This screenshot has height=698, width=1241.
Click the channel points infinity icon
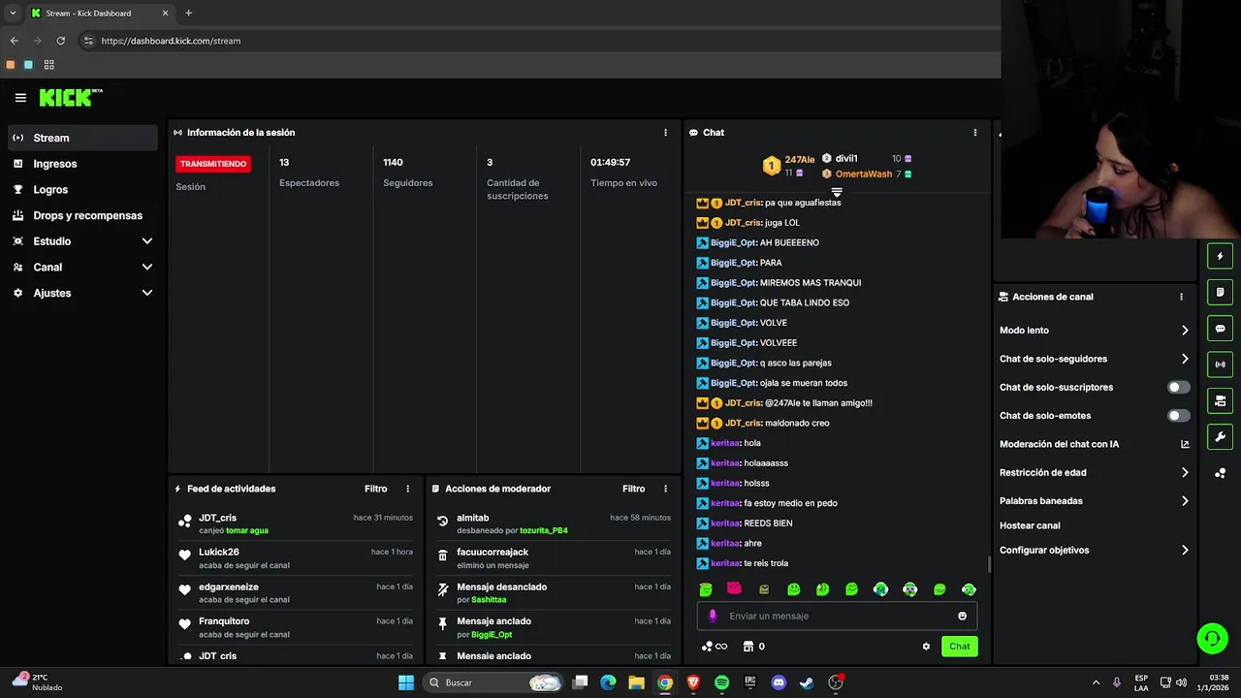coord(715,647)
